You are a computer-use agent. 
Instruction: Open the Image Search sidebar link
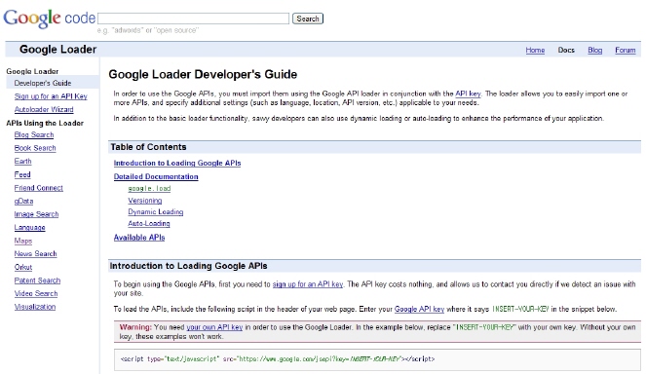click(x=36, y=214)
